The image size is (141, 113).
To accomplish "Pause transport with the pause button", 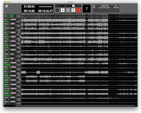I will click(x=73, y=10).
